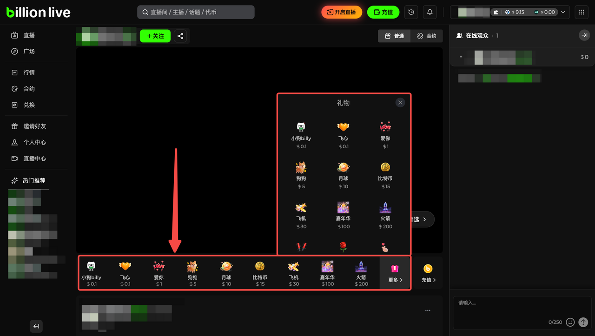This screenshot has width=595, height=336.
Task: Click the search input field
Action: tap(196, 12)
